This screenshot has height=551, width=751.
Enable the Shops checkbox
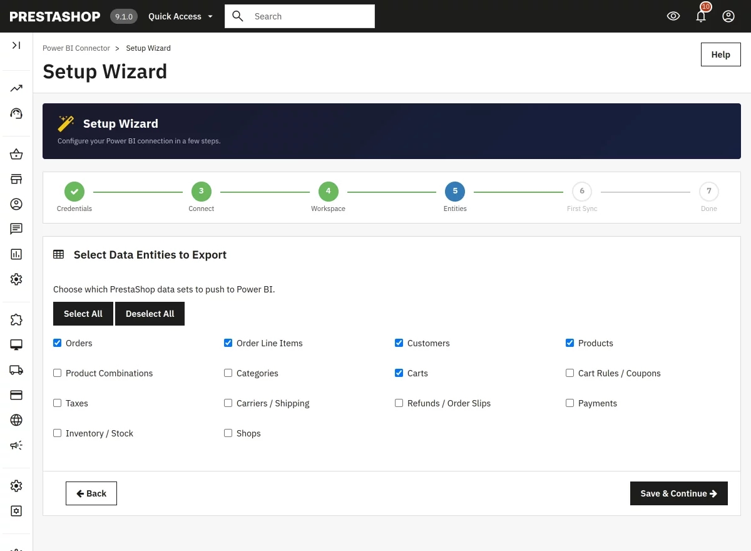tap(228, 433)
